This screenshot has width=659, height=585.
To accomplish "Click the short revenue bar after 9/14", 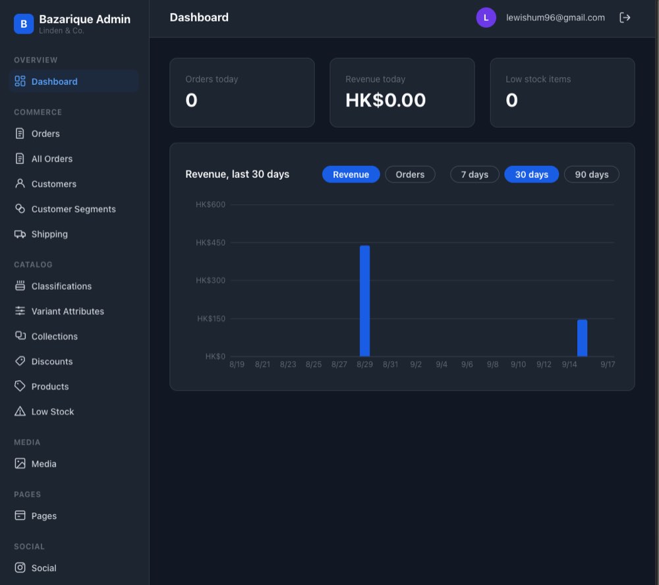I will tap(582, 338).
